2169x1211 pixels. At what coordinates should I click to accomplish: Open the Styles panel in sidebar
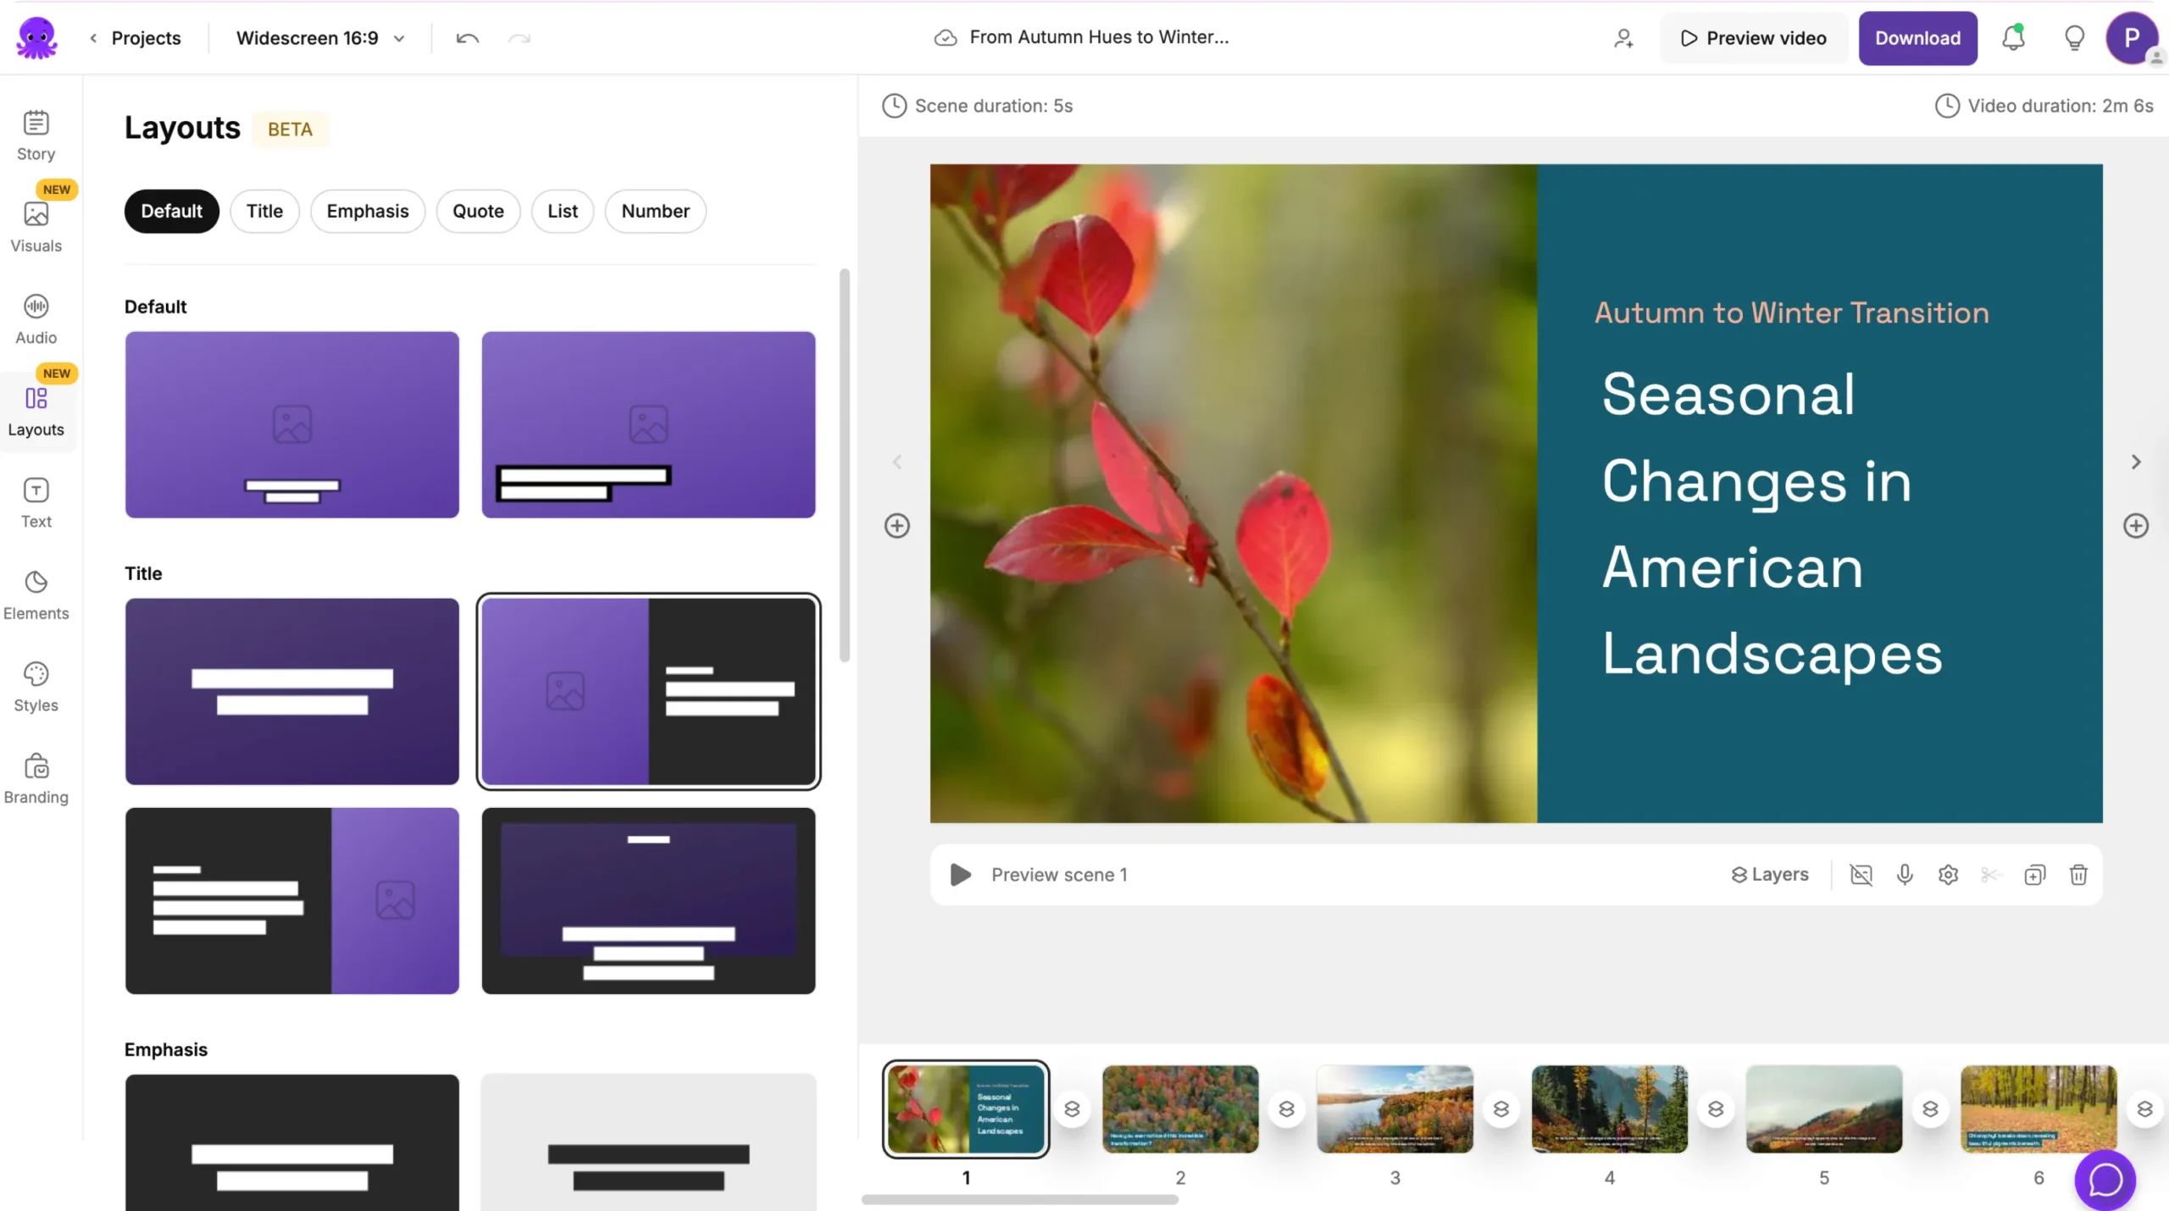coord(36,687)
